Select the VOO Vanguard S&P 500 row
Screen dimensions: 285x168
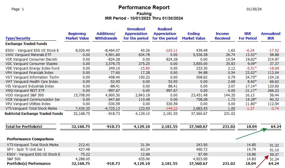142,95
